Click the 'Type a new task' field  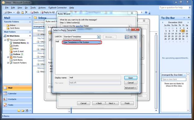click(x=174, y=79)
